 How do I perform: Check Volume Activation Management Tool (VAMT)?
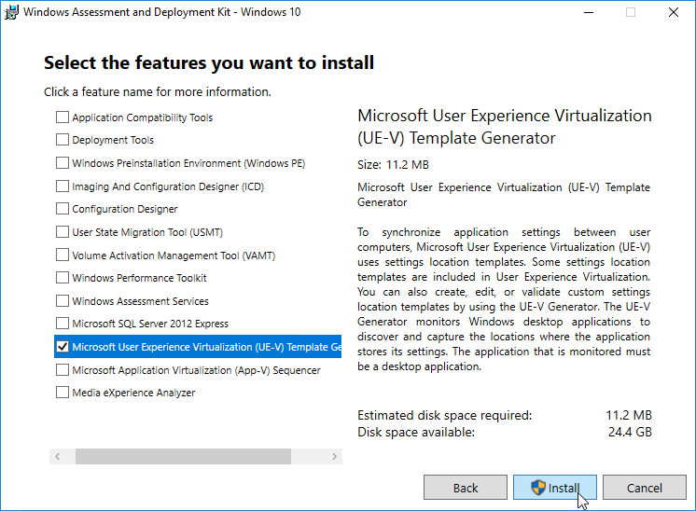63,255
